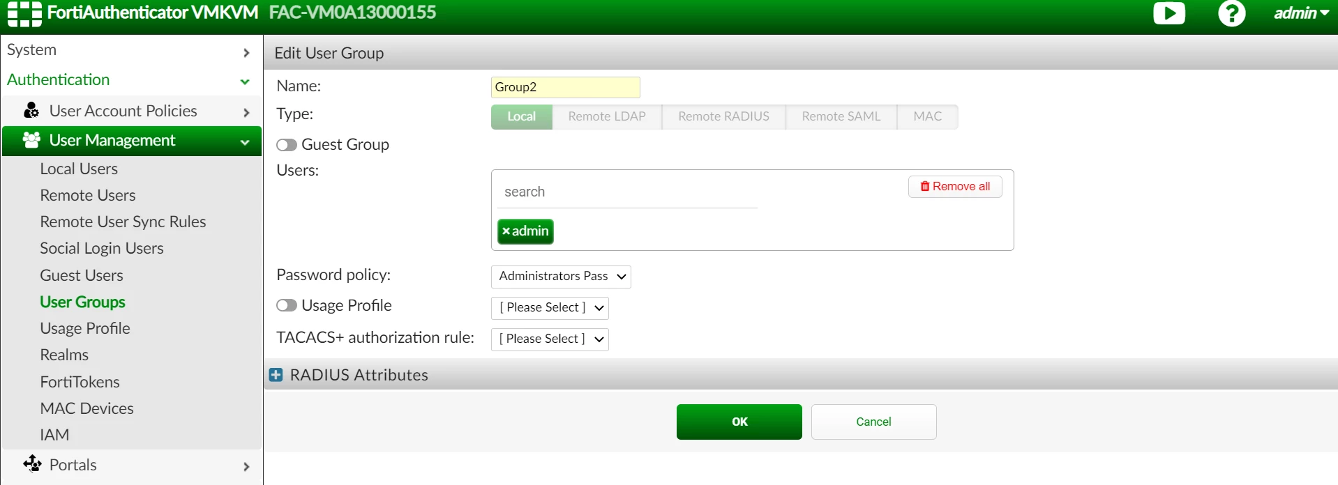The height and width of the screenshot is (485, 1338).
Task: Open Usage Profile sidebar item
Action: tap(85, 328)
